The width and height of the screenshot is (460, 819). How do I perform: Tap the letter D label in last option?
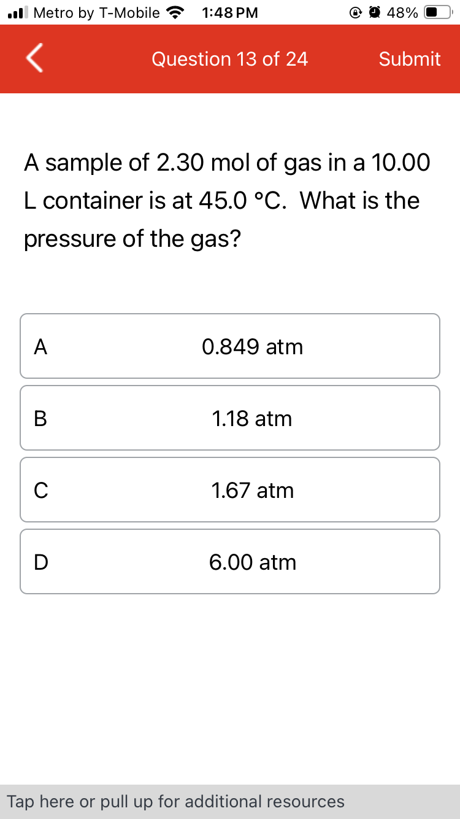[x=40, y=562]
